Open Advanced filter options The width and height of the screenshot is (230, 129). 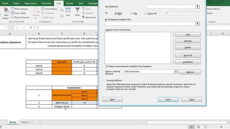pos(89,17)
